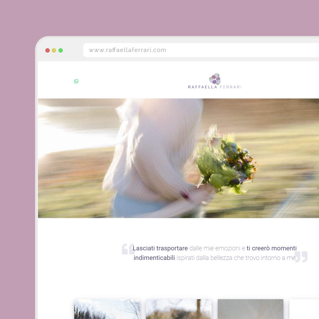The image size is (319, 319).
Task: Open the hero photo with bouquet
Action: click(178, 158)
